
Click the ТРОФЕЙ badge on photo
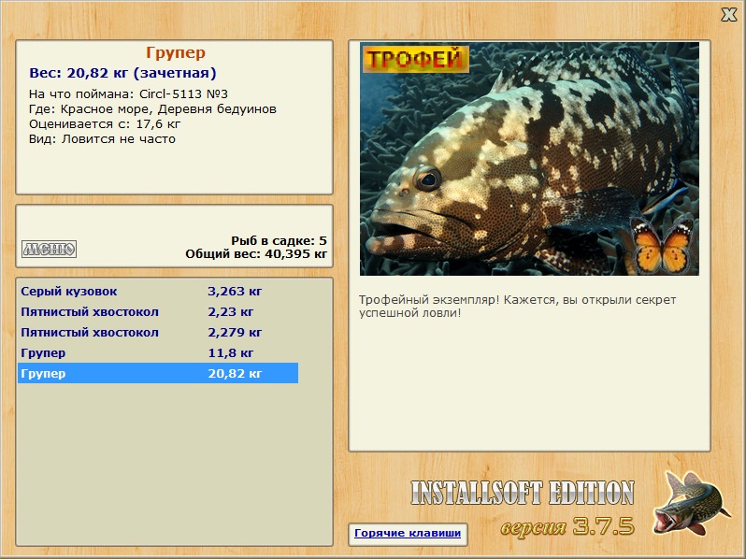point(416,59)
